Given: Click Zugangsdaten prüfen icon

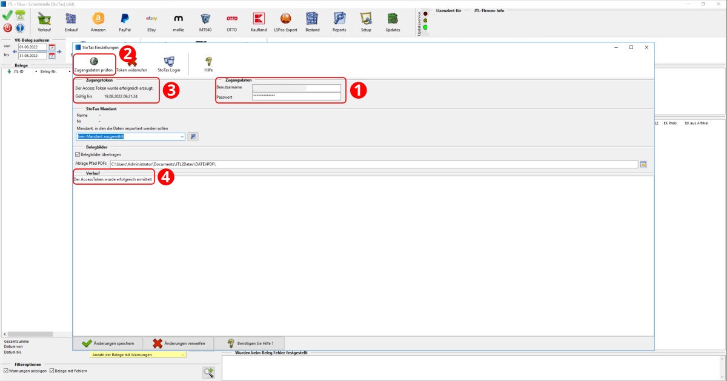Looking at the screenshot, I should coord(93,62).
